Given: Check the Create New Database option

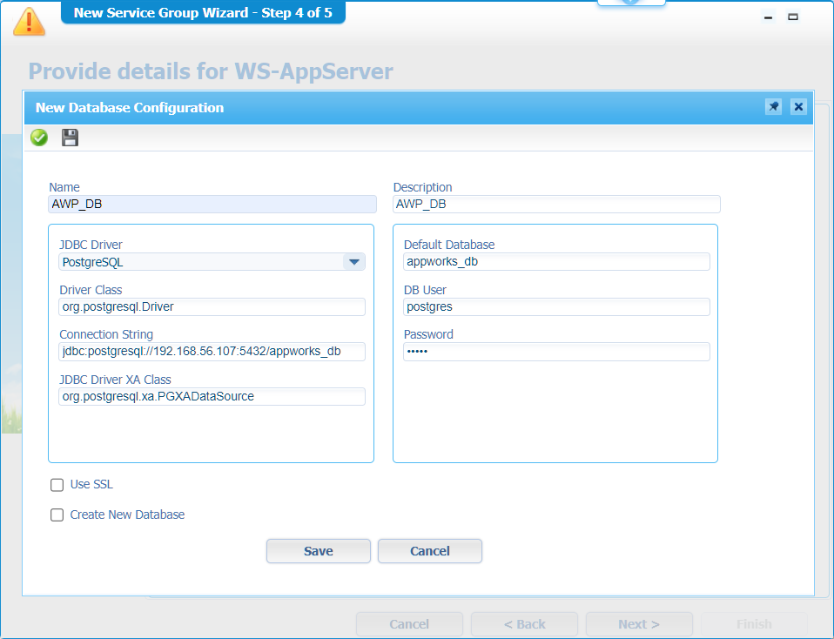Looking at the screenshot, I should point(57,515).
